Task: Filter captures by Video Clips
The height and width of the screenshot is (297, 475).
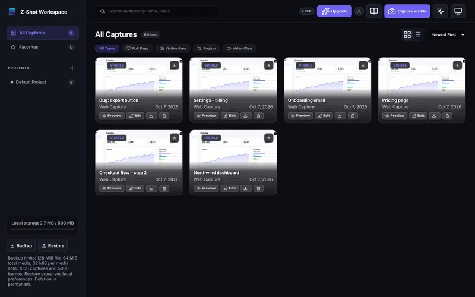Action: [x=239, y=48]
